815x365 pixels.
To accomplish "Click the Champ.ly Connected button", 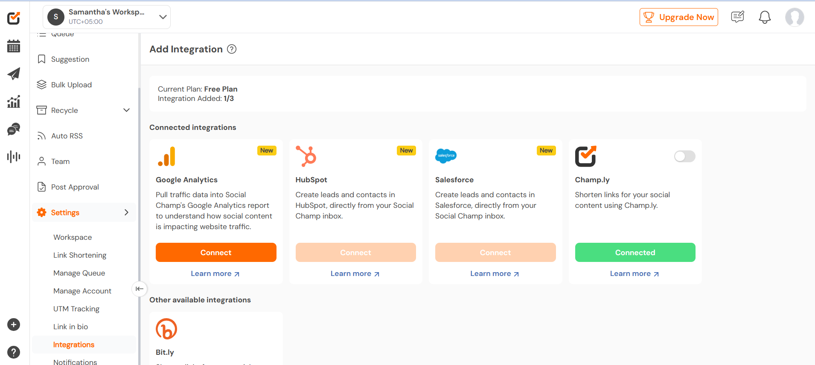I will [635, 253].
